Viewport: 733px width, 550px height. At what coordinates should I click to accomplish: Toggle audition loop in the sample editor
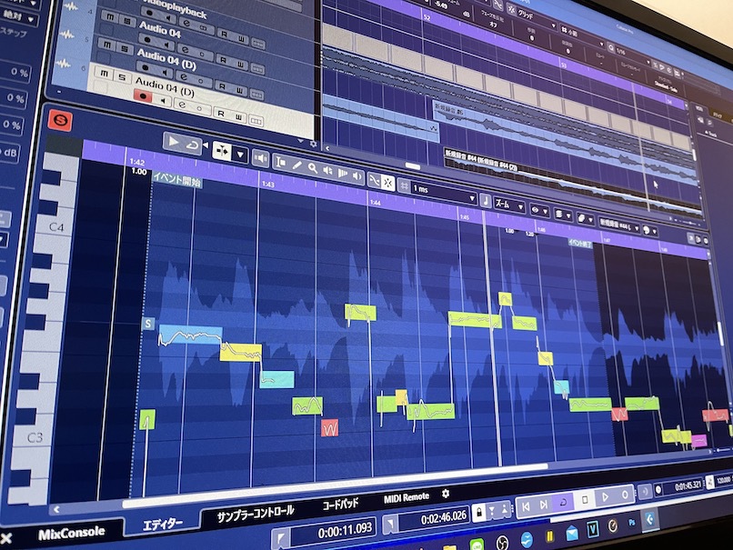tap(192, 145)
